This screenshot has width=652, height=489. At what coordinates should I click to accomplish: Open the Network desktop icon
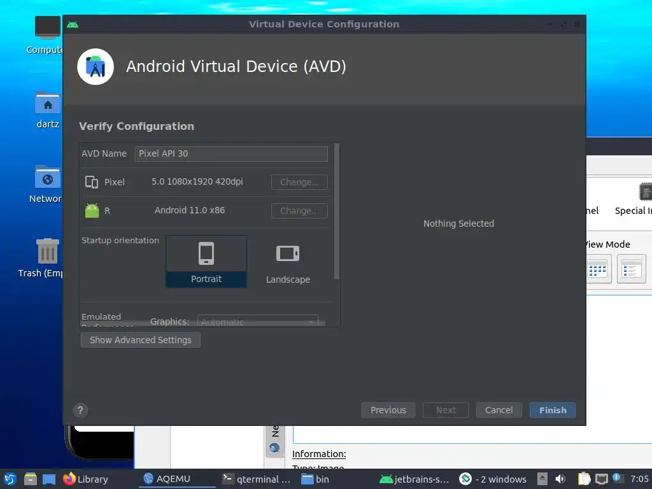click(x=47, y=177)
